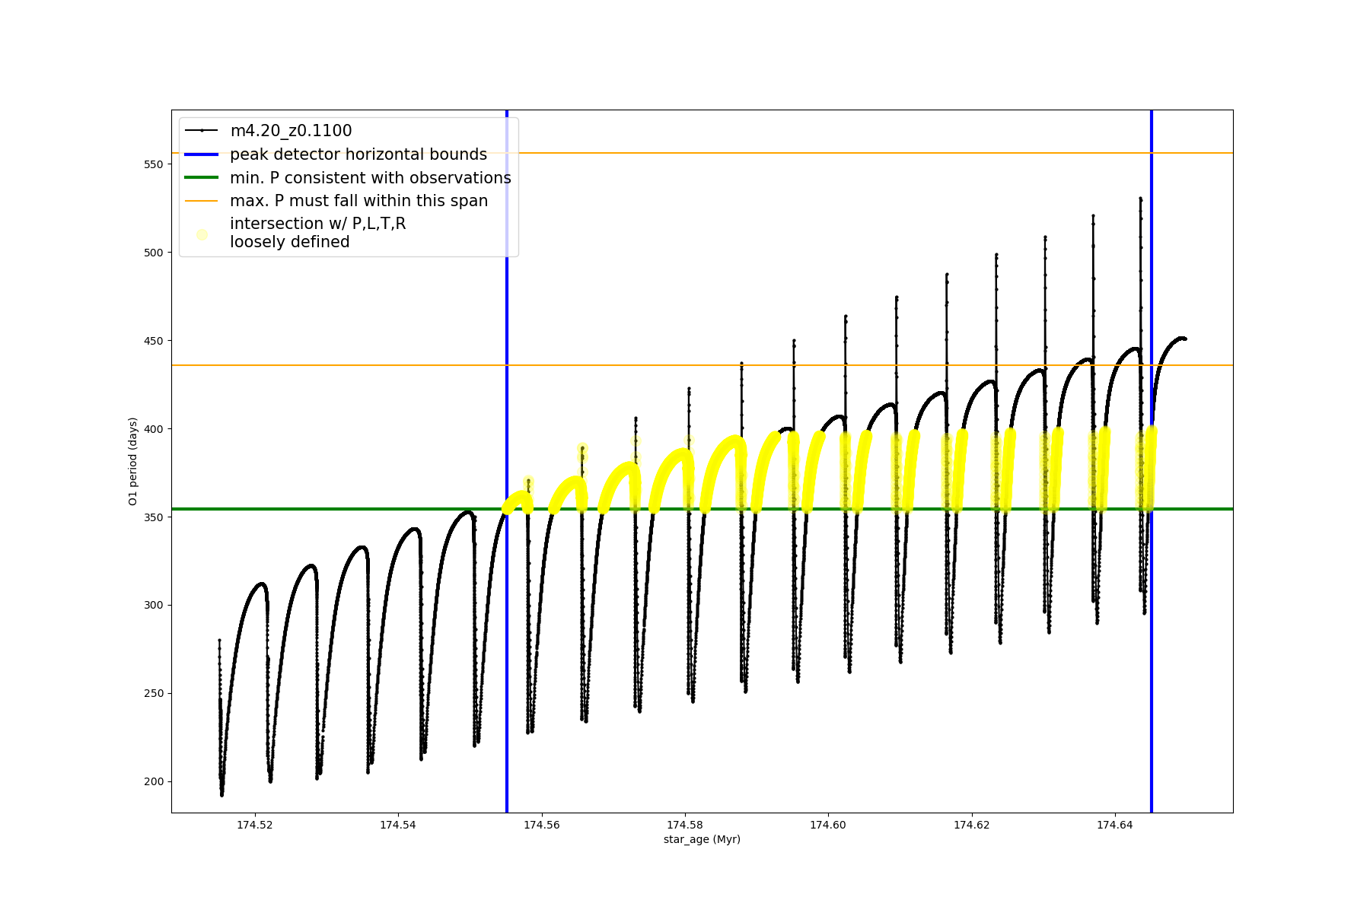The height and width of the screenshot is (913, 1370).
Task: Click the black line sample in legend
Action: 202,131
